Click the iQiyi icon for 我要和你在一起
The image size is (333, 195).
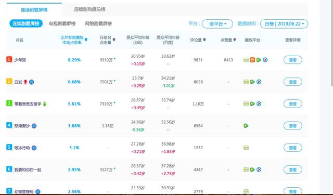coord(246,170)
